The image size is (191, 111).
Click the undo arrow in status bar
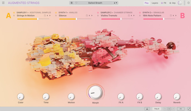[165, 109]
